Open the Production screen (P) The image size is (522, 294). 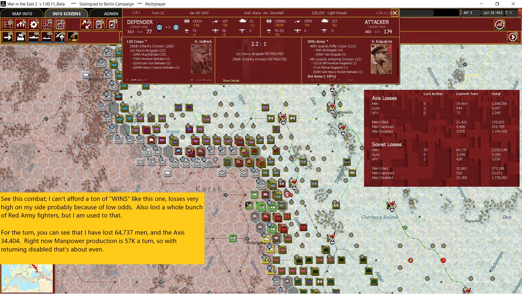tap(33, 24)
